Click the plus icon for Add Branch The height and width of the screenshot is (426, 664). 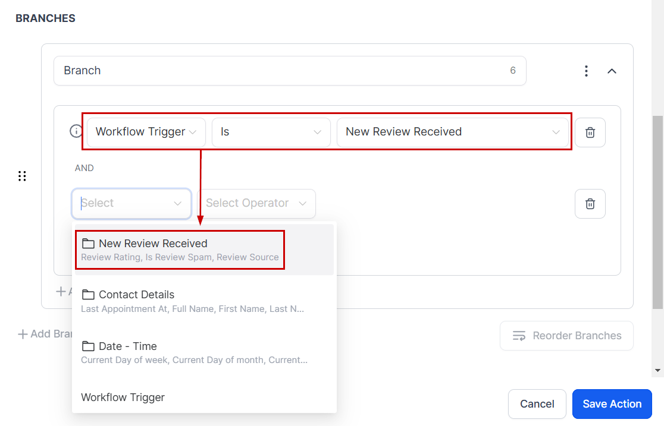(23, 334)
